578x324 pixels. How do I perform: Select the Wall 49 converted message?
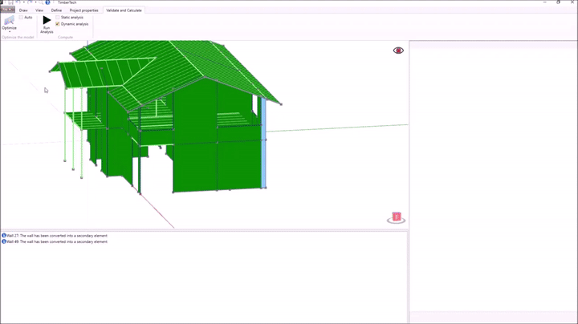coord(56,241)
